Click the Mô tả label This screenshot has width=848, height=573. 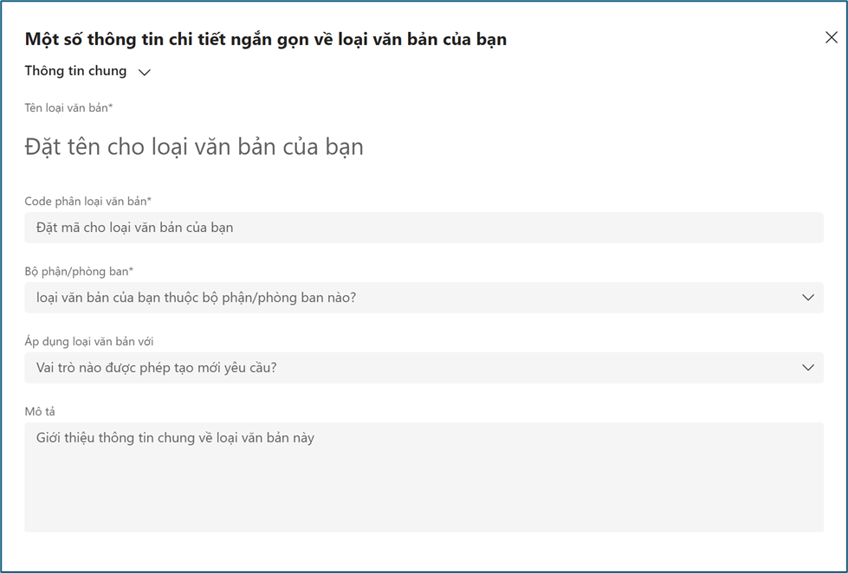point(40,412)
